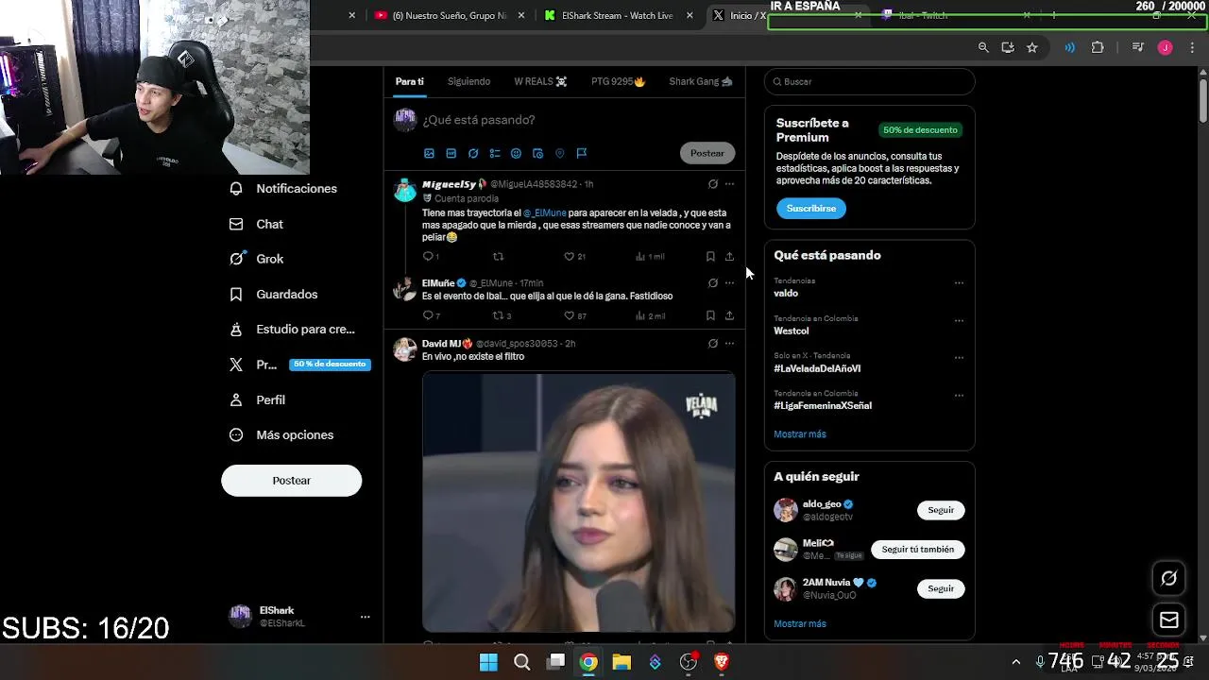The height and width of the screenshot is (680, 1209).
Task: Bookmark the MigueelSy post
Action: [710, 256]
